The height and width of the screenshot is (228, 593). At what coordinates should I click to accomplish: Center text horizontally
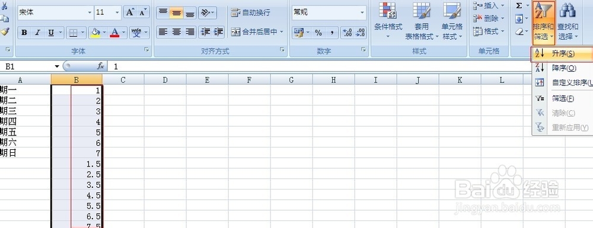pos(176,32)
